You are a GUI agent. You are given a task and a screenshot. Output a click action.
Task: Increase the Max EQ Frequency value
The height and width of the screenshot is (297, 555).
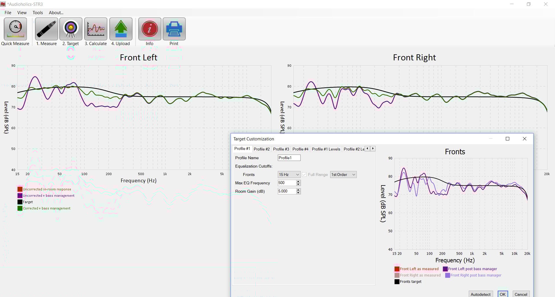click(298, 181)
